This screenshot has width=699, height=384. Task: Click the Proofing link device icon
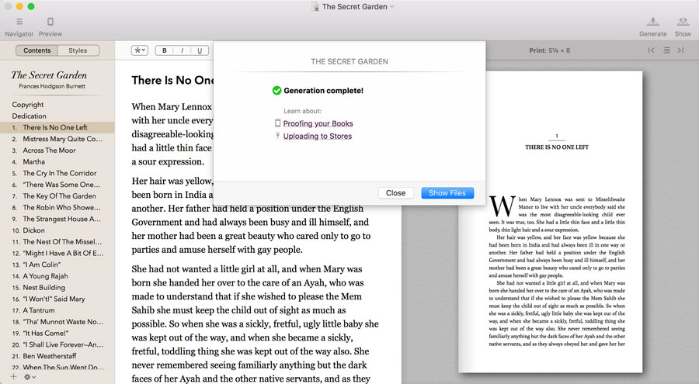click(278, 123)
